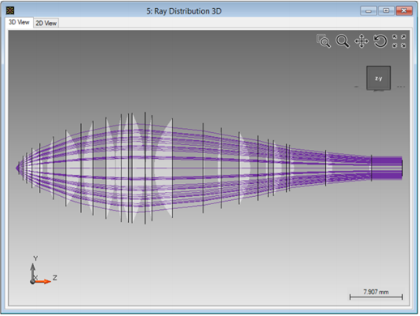The image size is (420, 316).
Task: Click the window title bar text
Action: tap(184, 11)
